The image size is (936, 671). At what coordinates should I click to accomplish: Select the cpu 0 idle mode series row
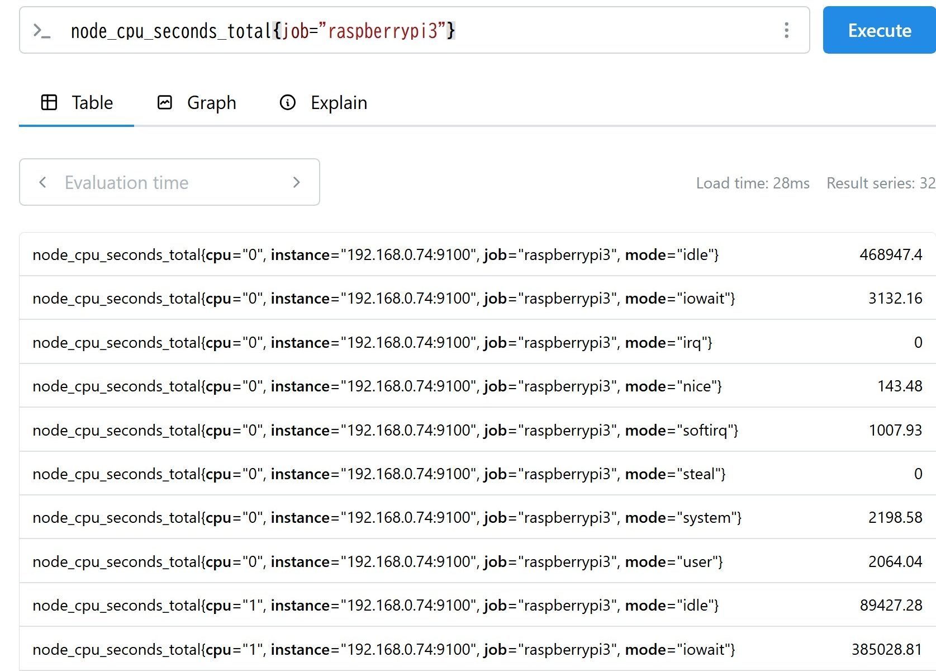376,255
